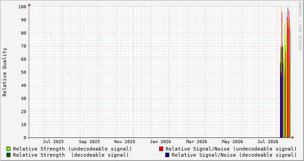The height and width of the screenshot is (161, 304).
Task: Click the Relative Quality y-axis title
Action: pos(5,72)
